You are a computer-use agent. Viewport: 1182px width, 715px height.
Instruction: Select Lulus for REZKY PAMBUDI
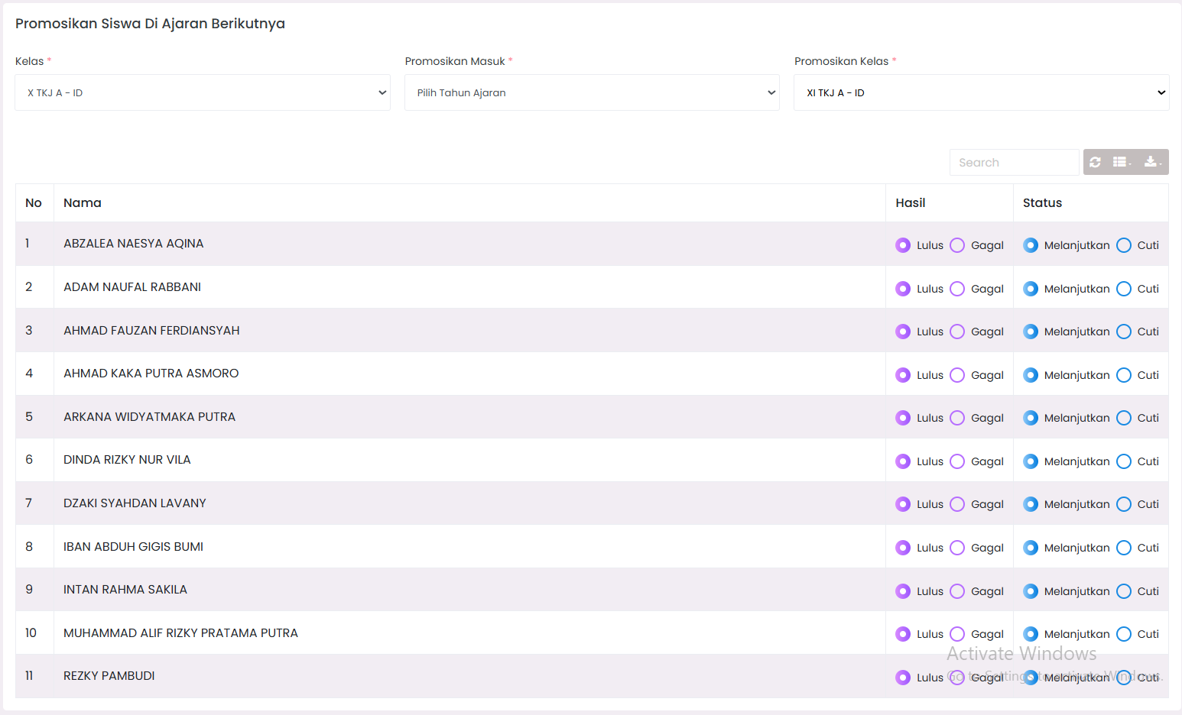903,678
